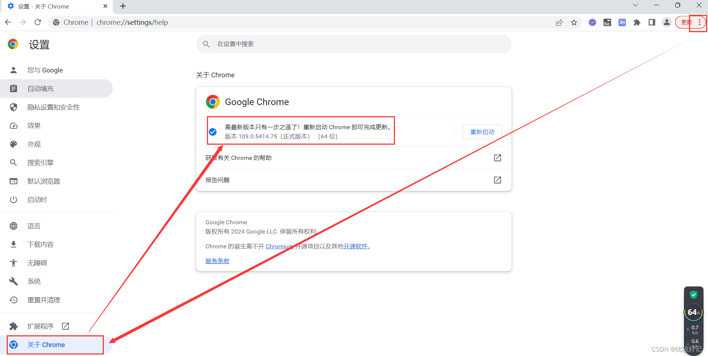Open external link icon for 报告问题
The height and width of the screenshot is (356, 708).
tap(497, 180)
